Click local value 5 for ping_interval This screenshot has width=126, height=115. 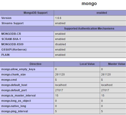point(56,111)
